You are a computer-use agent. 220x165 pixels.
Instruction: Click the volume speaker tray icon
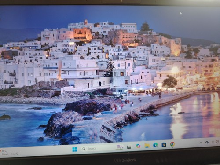217,141
